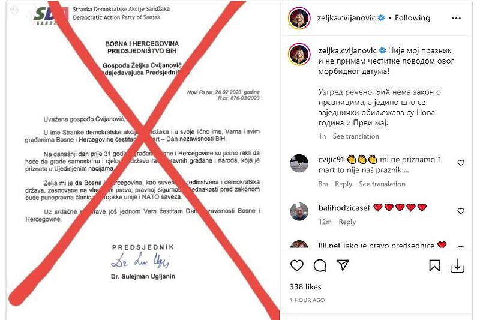480x320 pixels.
Task: View the 338 likes list
Action: 305,287
